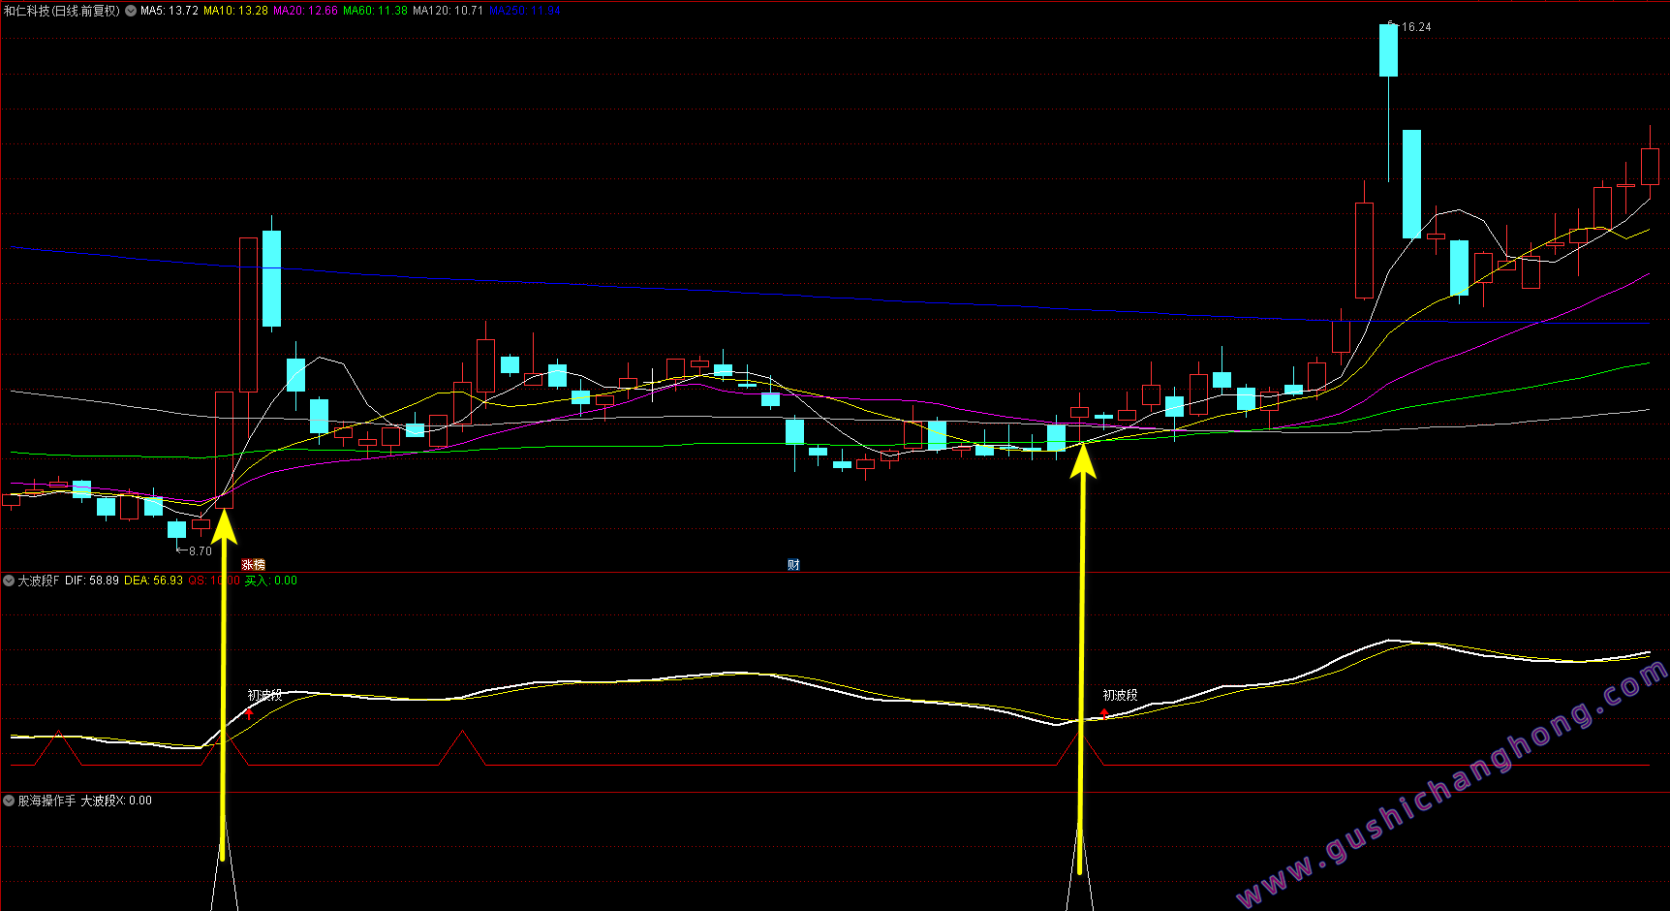
Task: Click the green 买入: 0.00 value
Action: point(271,581)
